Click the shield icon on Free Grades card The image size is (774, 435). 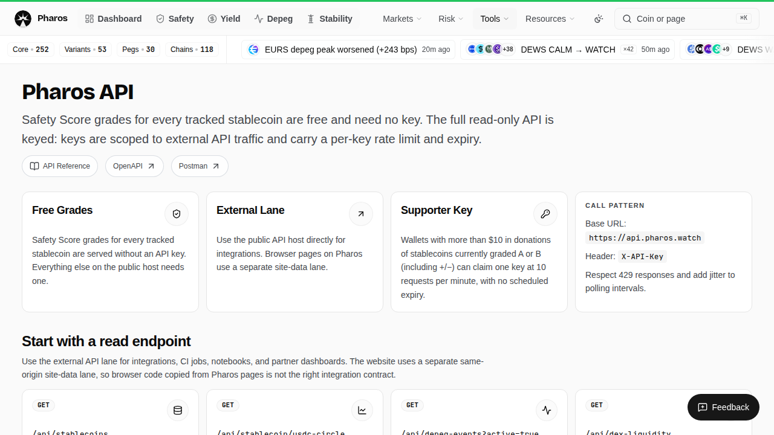coord(177,214)
